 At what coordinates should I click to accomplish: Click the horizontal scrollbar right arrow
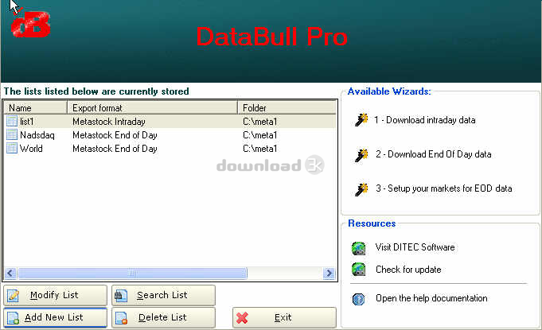pos(329,274)
